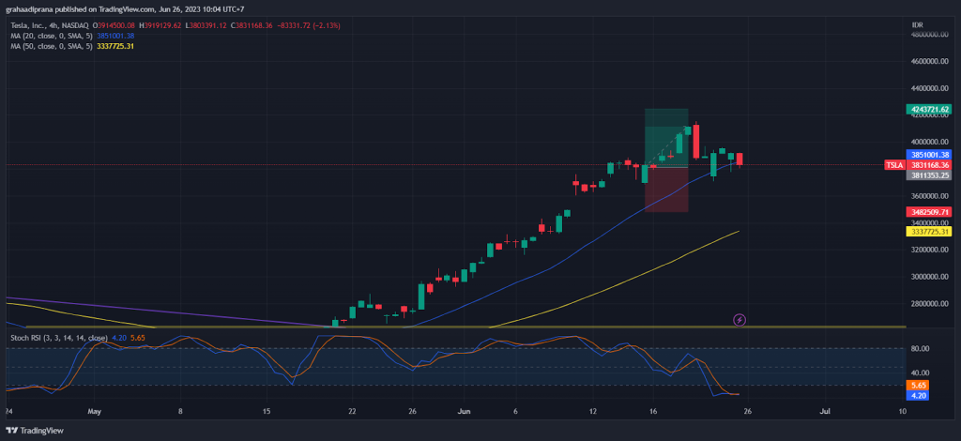The width and height of the screenshot is (961, 441).
Task: Click the 3000000.00 price axis label
Action: (932, 277)
